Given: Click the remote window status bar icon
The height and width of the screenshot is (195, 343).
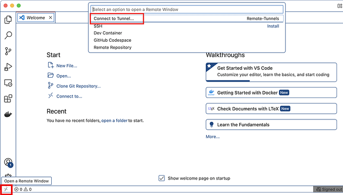Looking at the screenshot, I should coord(6,190).
